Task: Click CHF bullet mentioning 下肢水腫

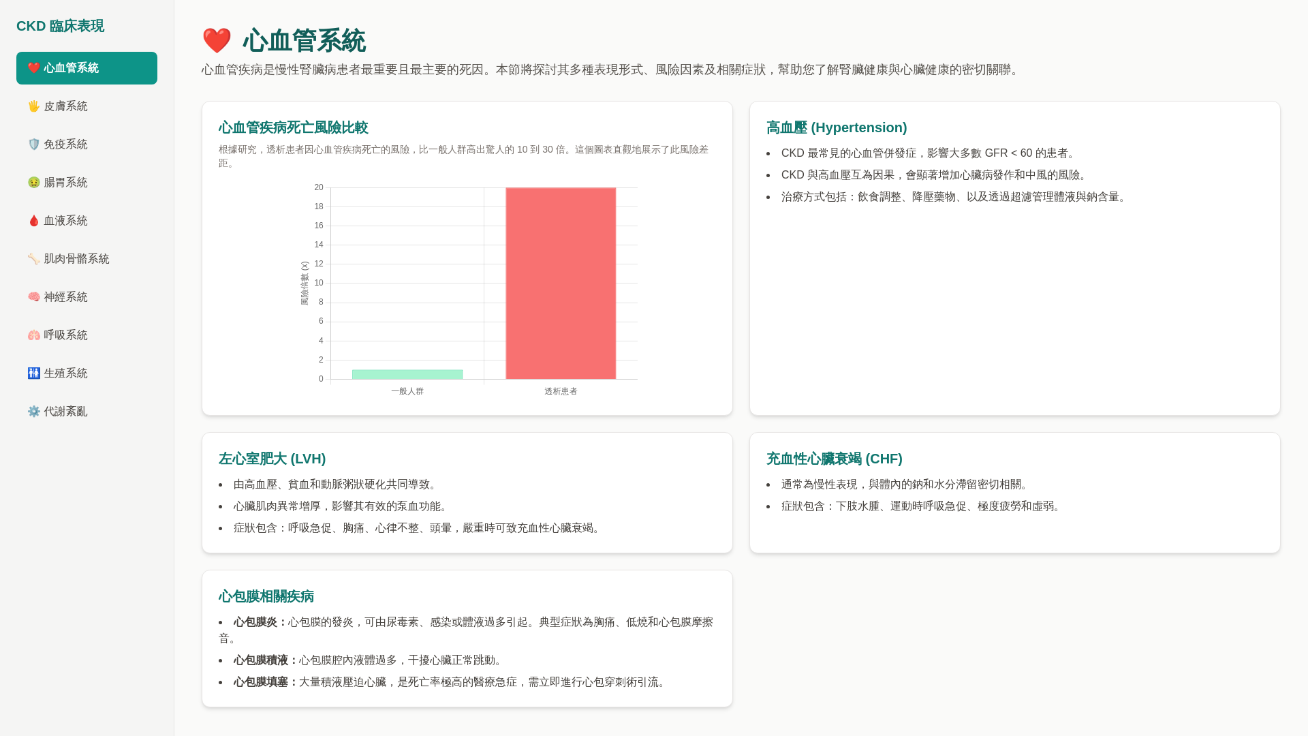Action: point(923,506)
